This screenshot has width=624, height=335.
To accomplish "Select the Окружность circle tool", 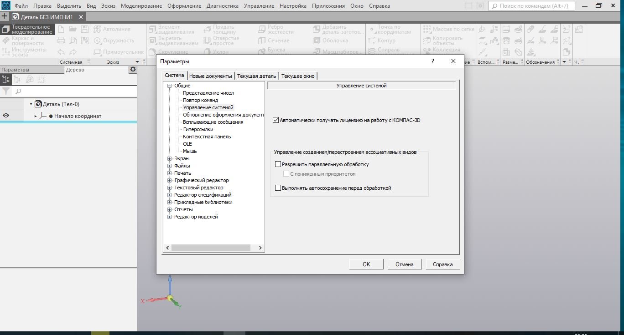I will pos(97,41).
